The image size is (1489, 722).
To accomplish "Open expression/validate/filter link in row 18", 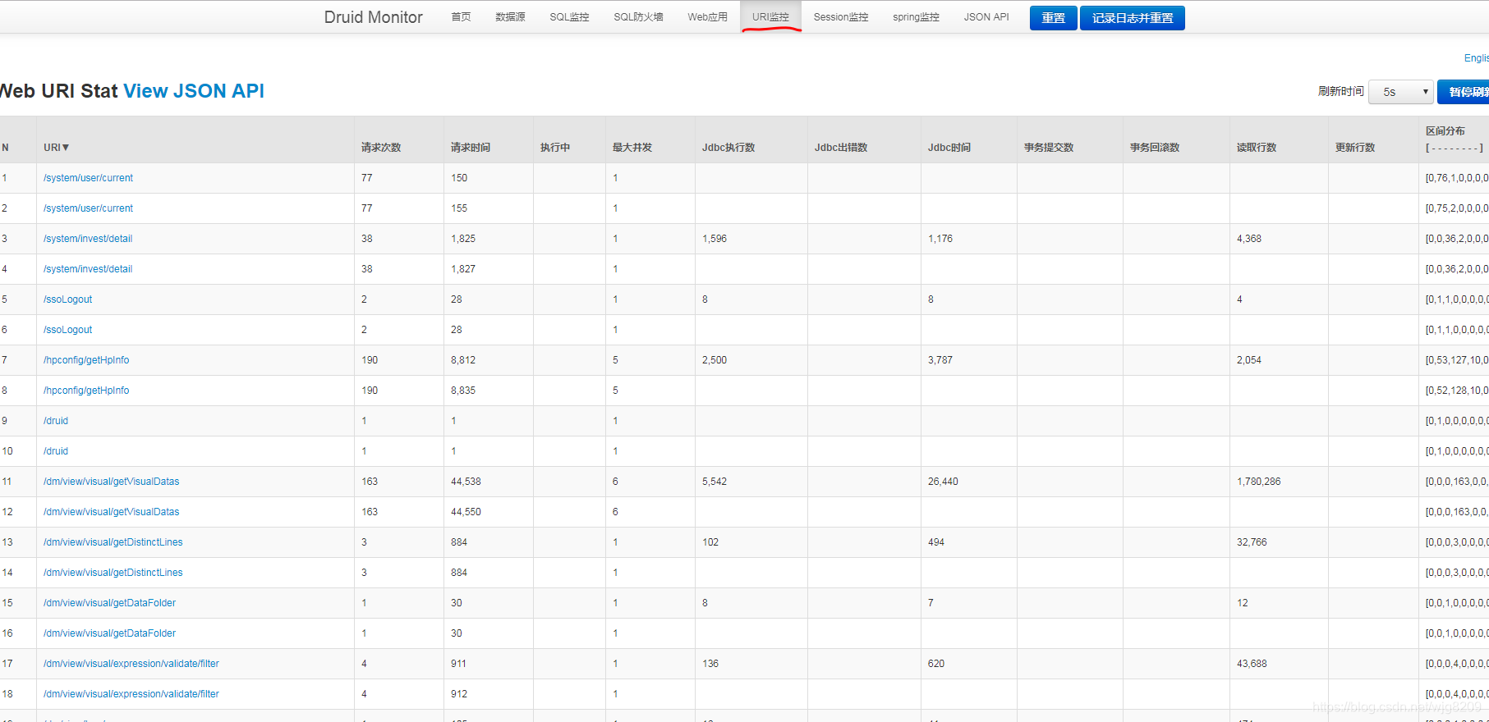I will tap(131, 694).
